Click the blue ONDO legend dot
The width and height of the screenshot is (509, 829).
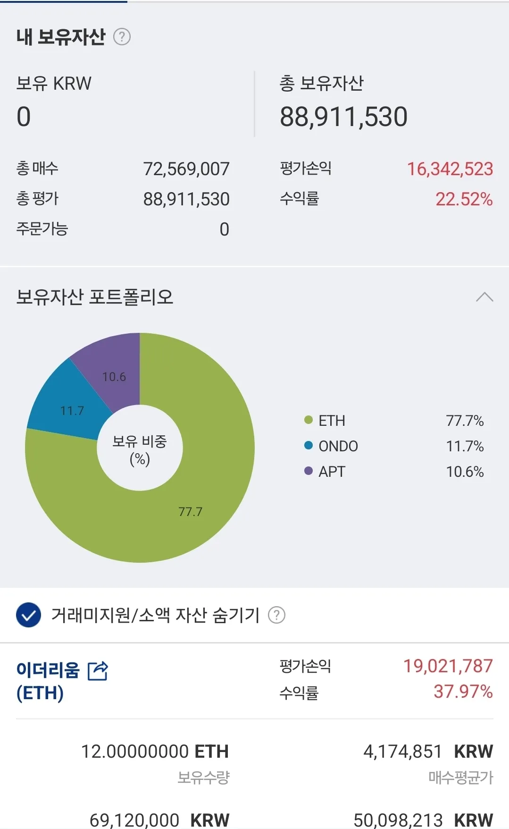(x=309, y=446)
